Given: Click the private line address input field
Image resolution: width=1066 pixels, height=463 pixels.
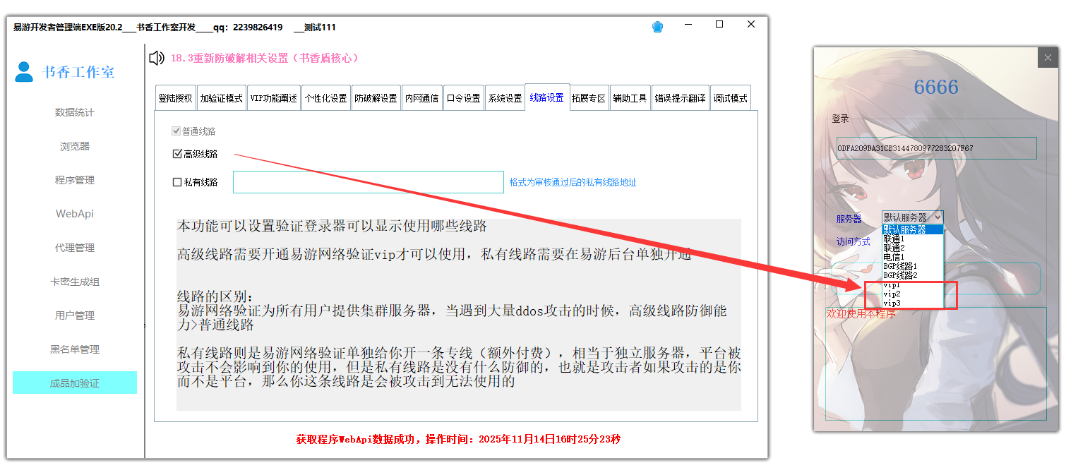Looking at the screenshot, I should pos(368,182).
